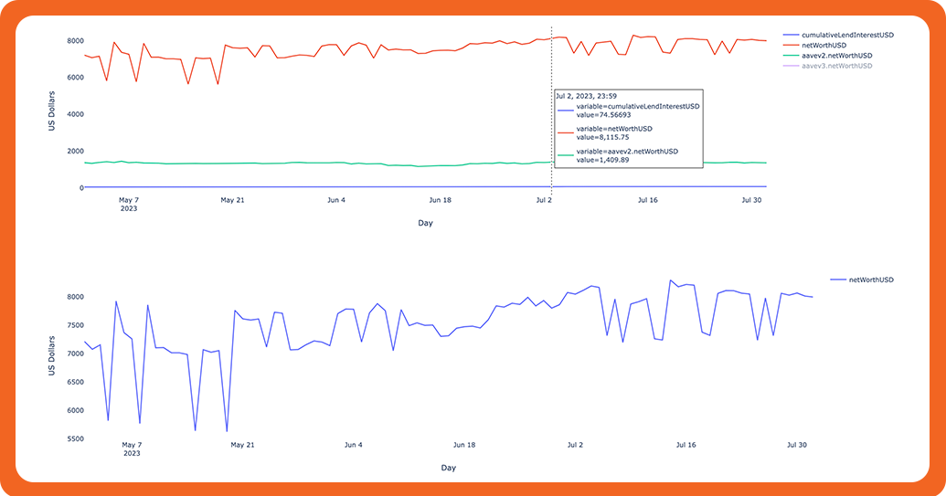Click the 6500 y-axis label on bottom chart
This screenshot has height=496, width=946.
(x=69, y=382)
